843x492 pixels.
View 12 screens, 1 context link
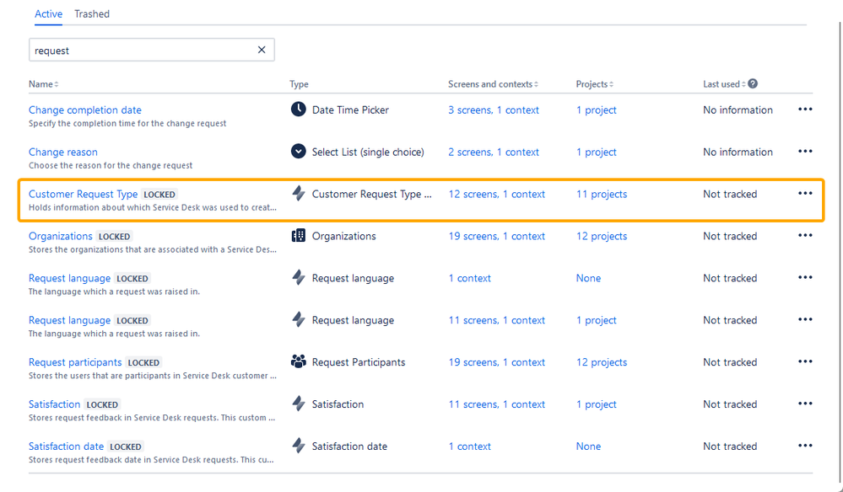coord(497,195)
